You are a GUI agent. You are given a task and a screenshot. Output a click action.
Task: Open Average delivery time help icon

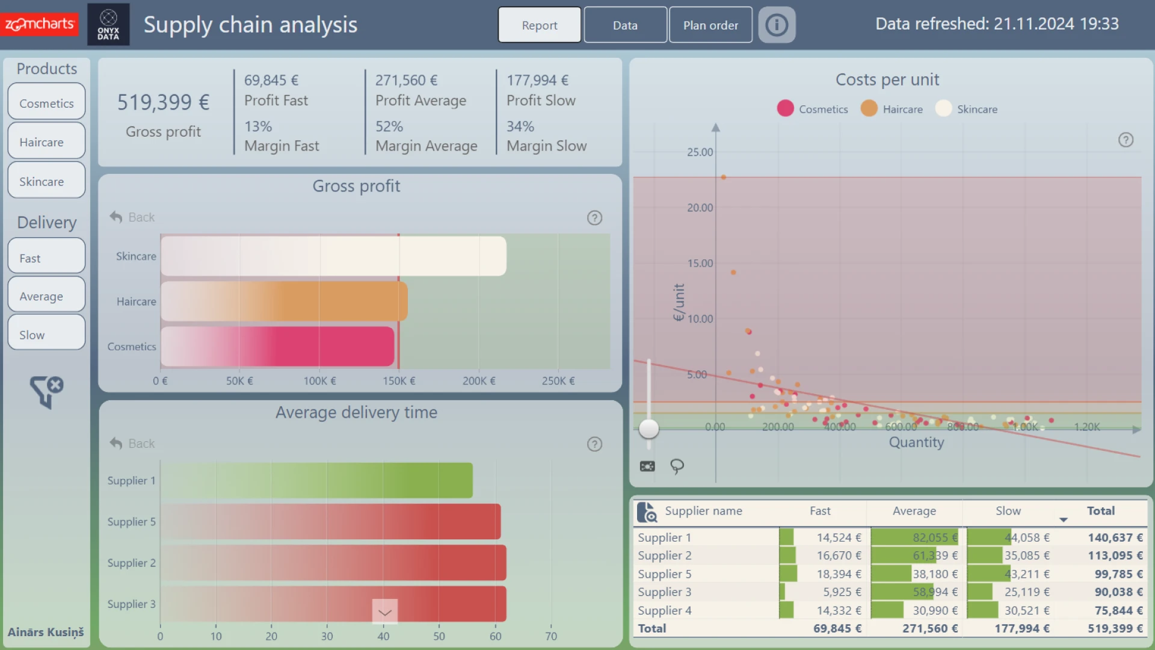(594, 444)
